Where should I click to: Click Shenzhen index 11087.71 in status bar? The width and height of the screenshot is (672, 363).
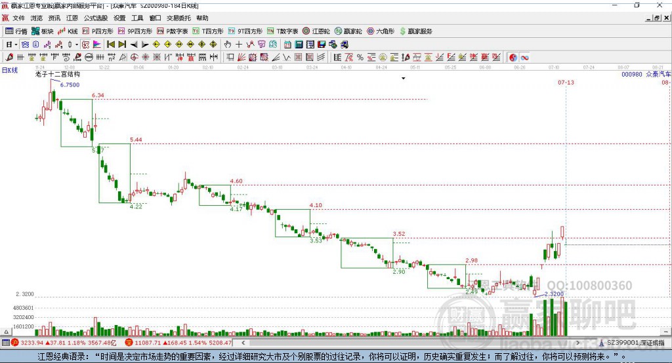[148, 343]
